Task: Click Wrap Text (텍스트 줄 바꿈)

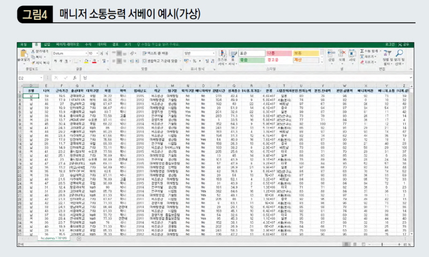Action: [156, 53]
